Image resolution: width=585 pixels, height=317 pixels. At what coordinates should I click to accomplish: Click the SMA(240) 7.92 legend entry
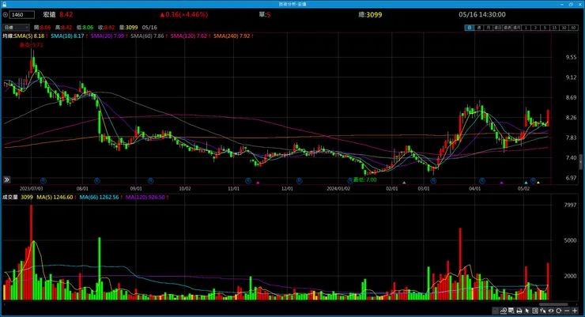pyautogui.click(x=233, y=36)
